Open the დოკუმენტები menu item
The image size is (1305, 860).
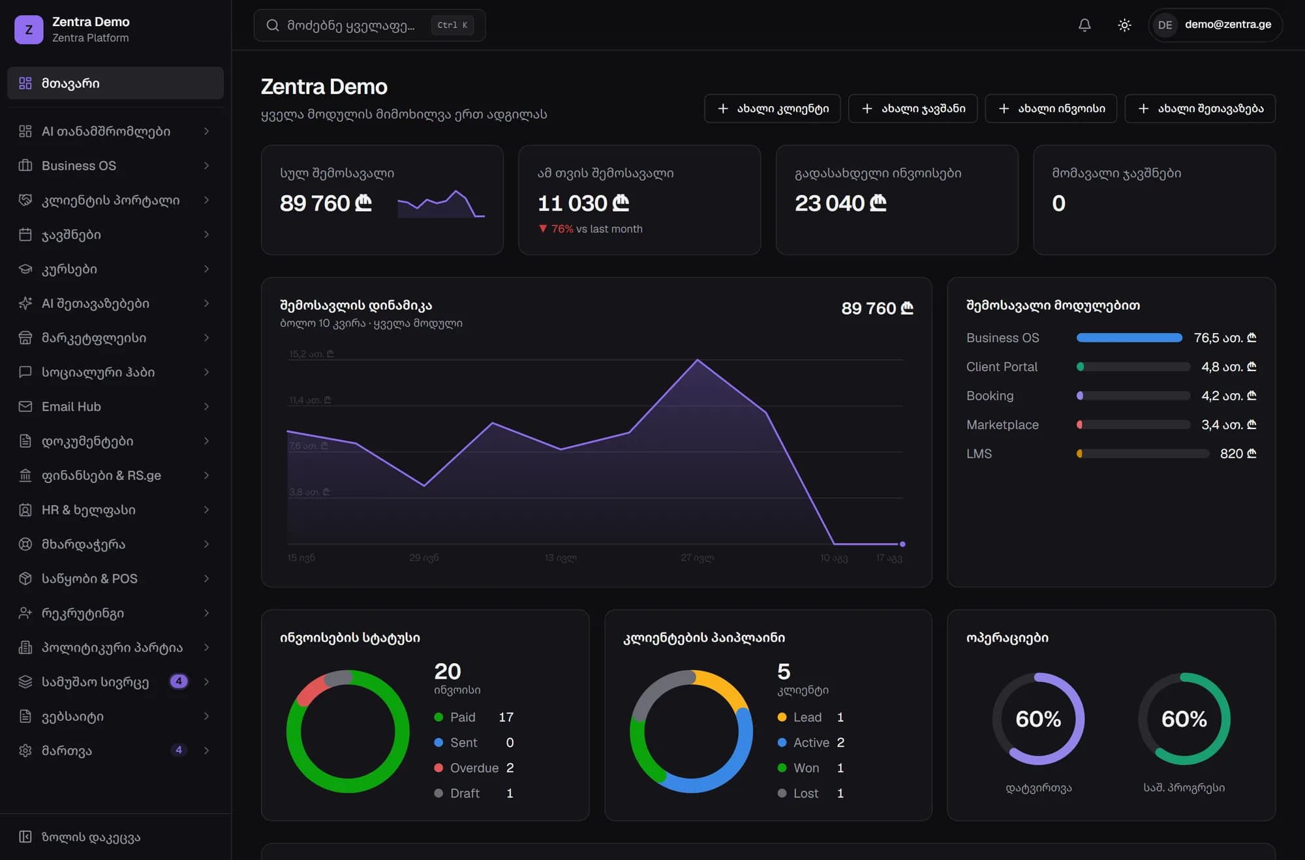pyautogui.click(x=115, y=441)
